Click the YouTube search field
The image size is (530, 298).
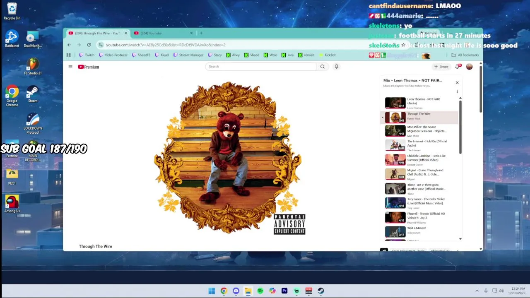(x=262, y=67)
